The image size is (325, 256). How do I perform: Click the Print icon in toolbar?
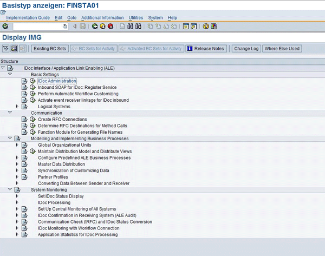point(122,26)
